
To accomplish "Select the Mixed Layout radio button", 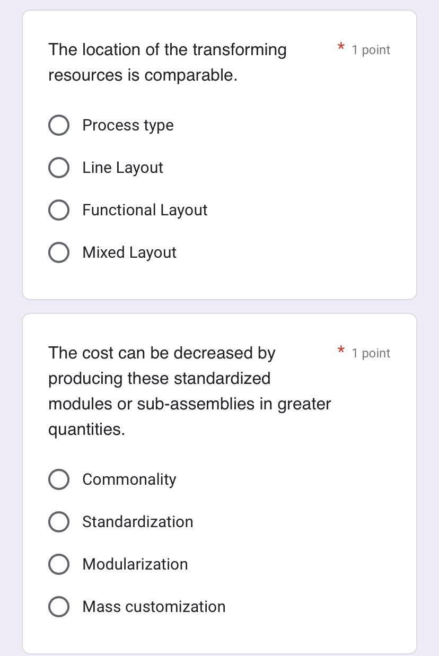I will [x=59, y=252].
